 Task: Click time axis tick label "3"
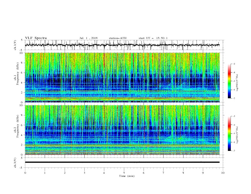(84, 173)
